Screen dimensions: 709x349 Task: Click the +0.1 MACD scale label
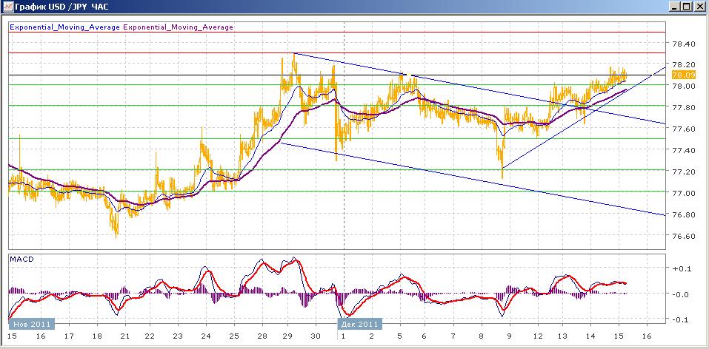click(679, 268)
